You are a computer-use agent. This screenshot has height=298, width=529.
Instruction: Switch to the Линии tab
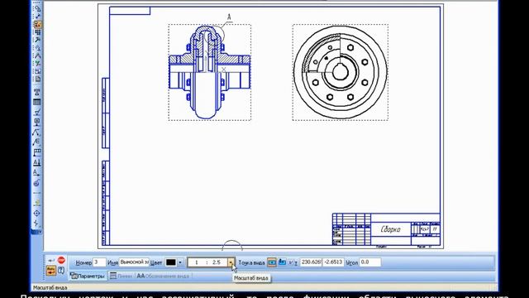click(x=122, y=276)
